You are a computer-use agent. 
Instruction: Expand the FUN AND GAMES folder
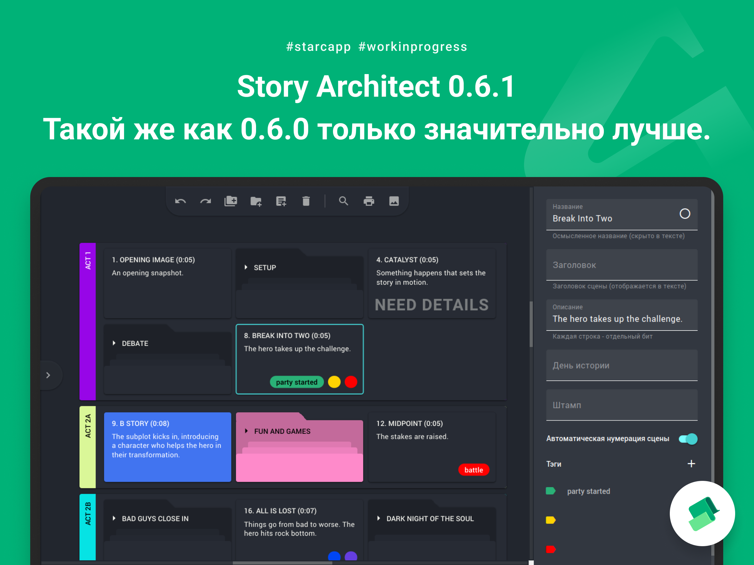click(x=246, y=431)
